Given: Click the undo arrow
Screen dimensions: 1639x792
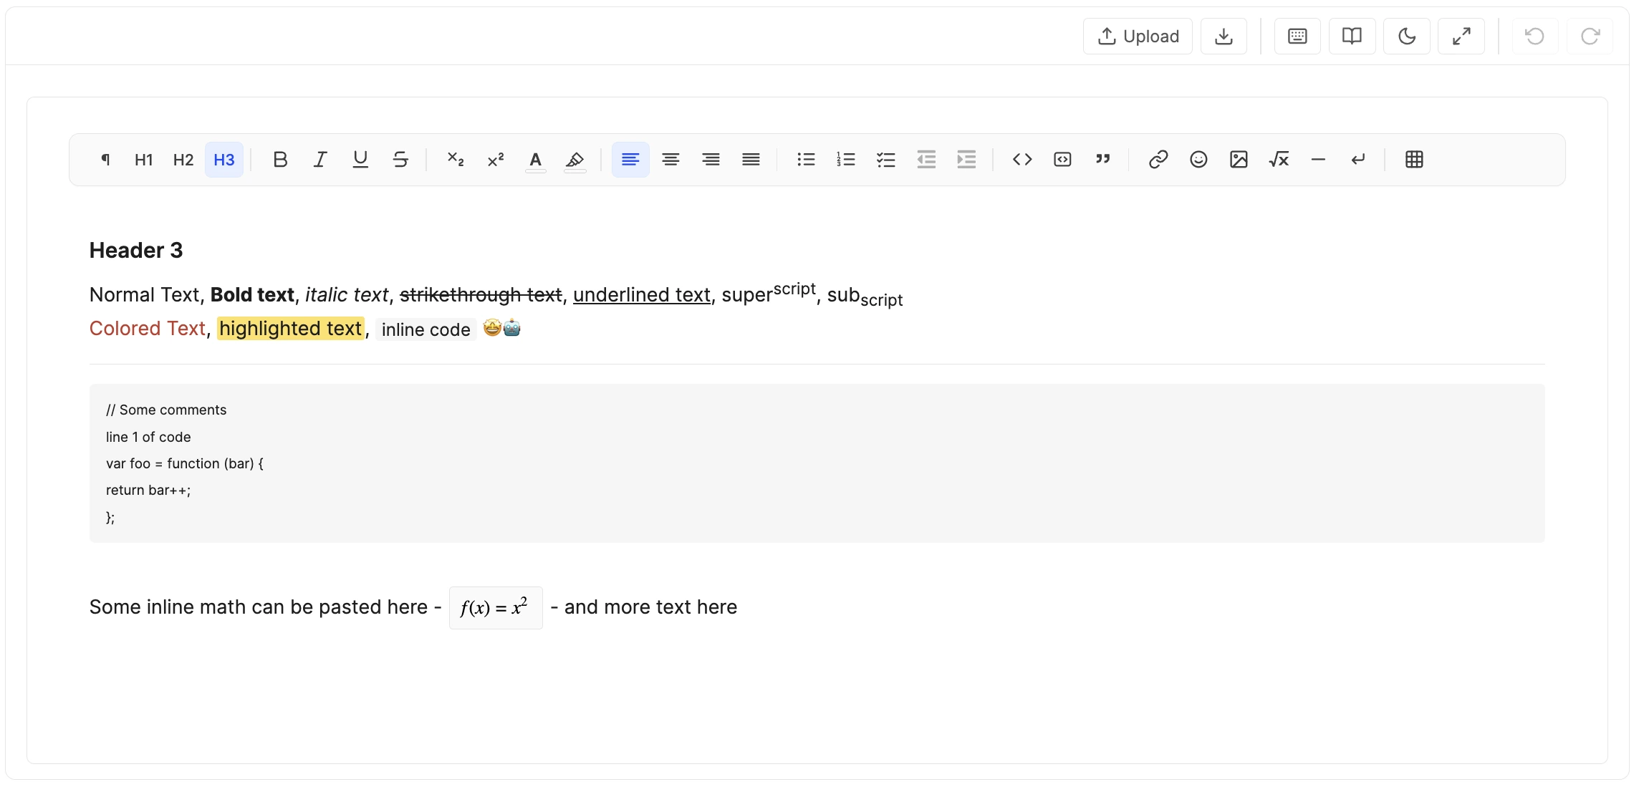Looking at the screenshot, I should (1534, 36).
